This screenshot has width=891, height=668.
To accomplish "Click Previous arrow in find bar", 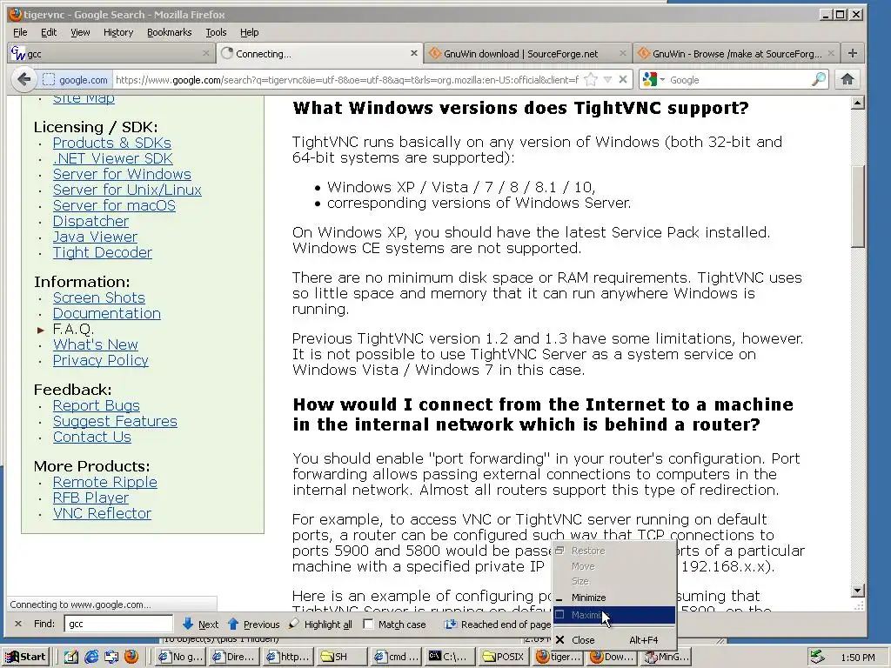I will (x=253, y=624).
